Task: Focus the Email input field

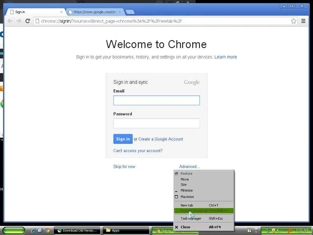Action: click(156, 100)
